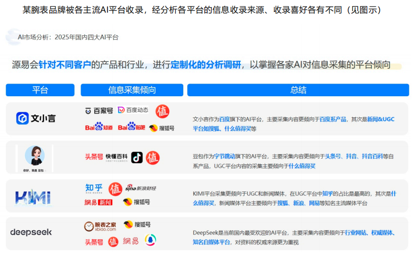Click the title line starting 某腕表品牌被各主流AI平台收录
The width and height of the screenshot is (416, 255).
pyautogui.click(x=202, y=10)
